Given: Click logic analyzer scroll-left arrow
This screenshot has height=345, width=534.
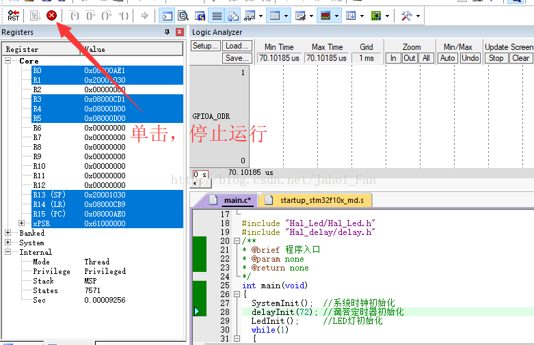Looking at the screenshot, I should [195, 183].
